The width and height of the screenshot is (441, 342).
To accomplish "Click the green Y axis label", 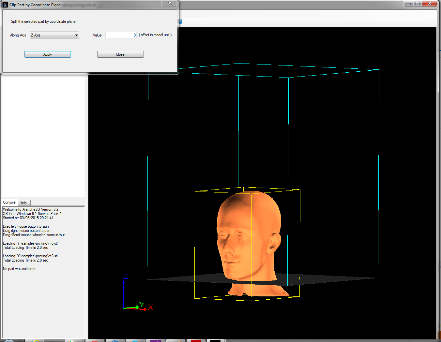I will pos(142,304).
